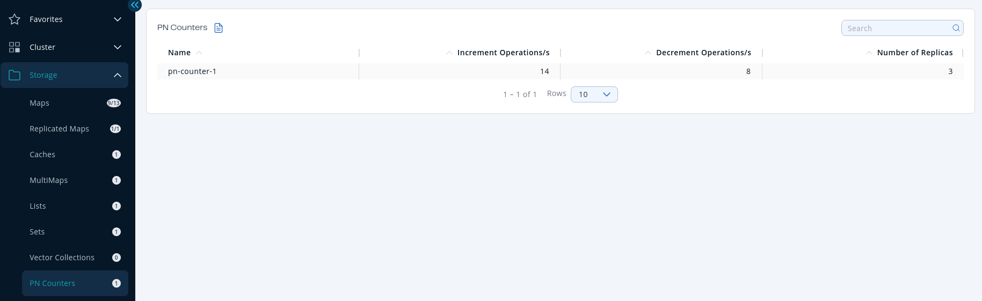
Task: Focus the Search input field
Action: (897, 28)
